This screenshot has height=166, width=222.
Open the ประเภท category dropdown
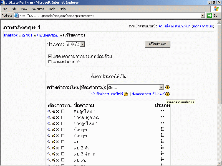[x=82, y=44]
